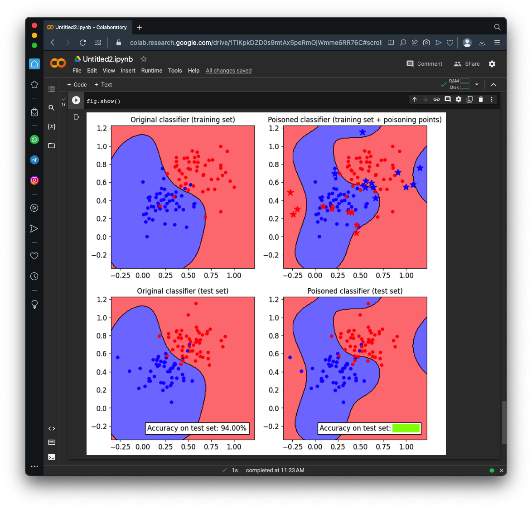532x509 pixels.
Task: Open the Tools menu
Action: [175, 71]
